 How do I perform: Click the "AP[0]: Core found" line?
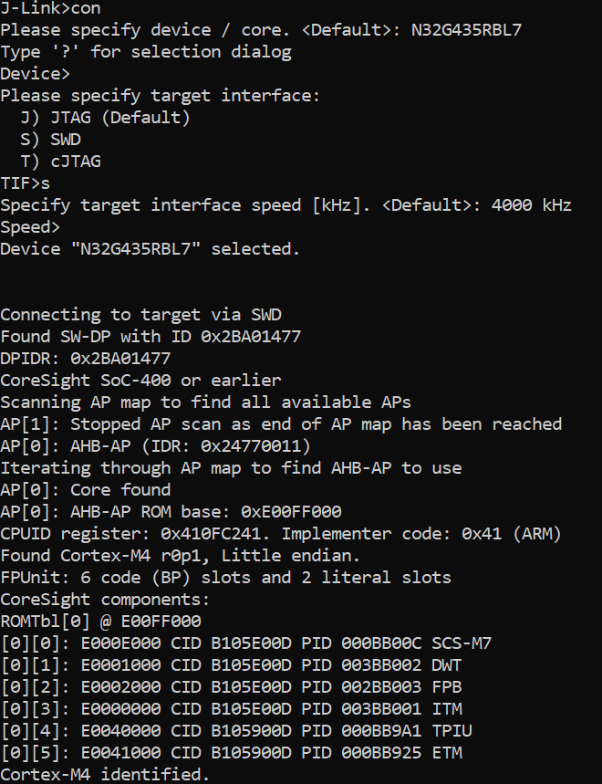tap(85, 490)
